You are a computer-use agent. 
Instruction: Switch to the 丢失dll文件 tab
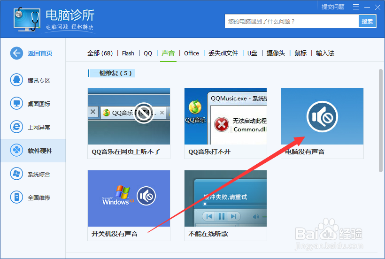pos(223,53)
